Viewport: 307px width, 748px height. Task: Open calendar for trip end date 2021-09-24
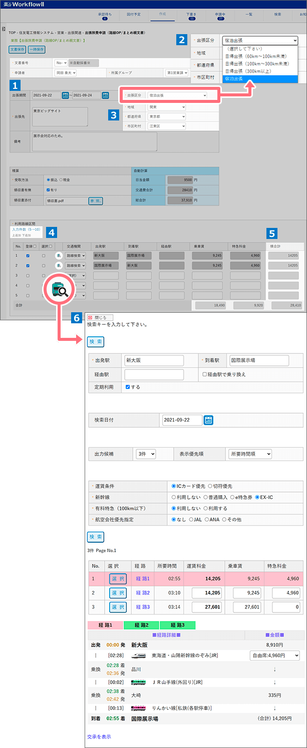(x=106, y=95)
